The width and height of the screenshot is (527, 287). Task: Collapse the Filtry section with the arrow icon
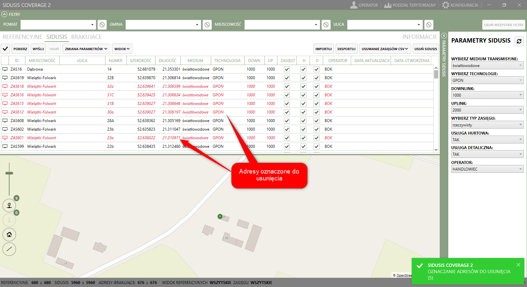(x=4, y=14)
